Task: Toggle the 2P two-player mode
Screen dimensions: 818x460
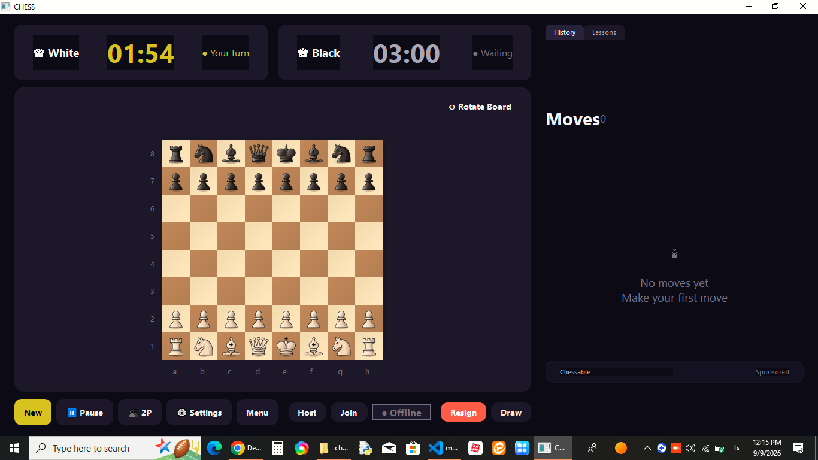Action: click(x=140, y=412)
